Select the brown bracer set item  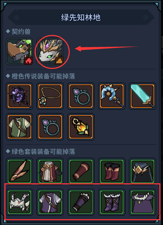click(x=81, y=171)
